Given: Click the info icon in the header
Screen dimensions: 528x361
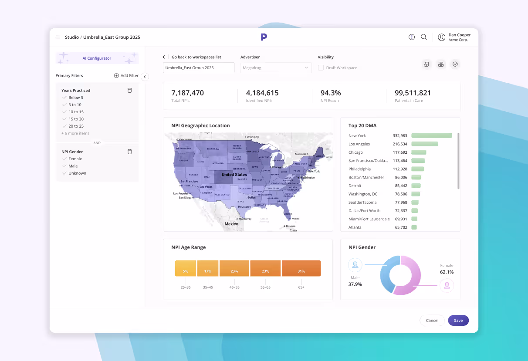Looking at the screenshot, I should coord(411,37).
